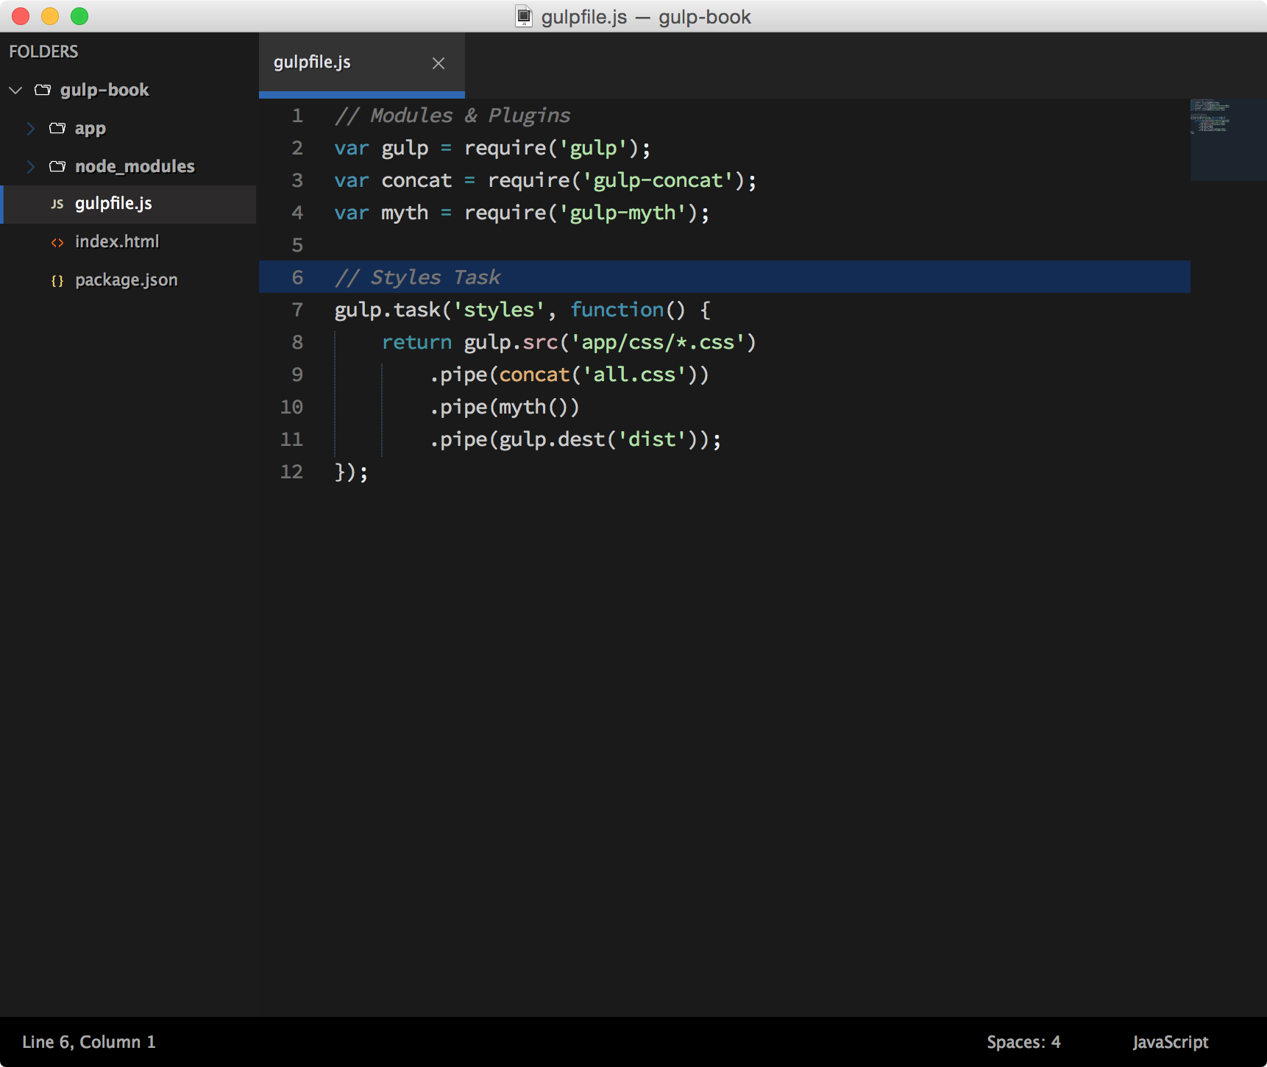This screenshot has height=1067, width=1267.
Task: Click line number 7 in the gutter
Action: (x=297, y=310)
